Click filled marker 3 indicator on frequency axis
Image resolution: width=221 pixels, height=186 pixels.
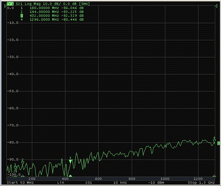(70, 176)
